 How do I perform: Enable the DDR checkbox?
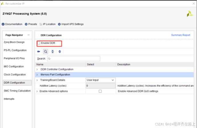(x=39, y=43)
